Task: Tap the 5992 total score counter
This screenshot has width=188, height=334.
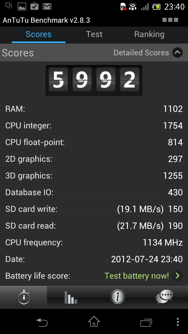Action: pyautogui.click(x=94, y=80)
